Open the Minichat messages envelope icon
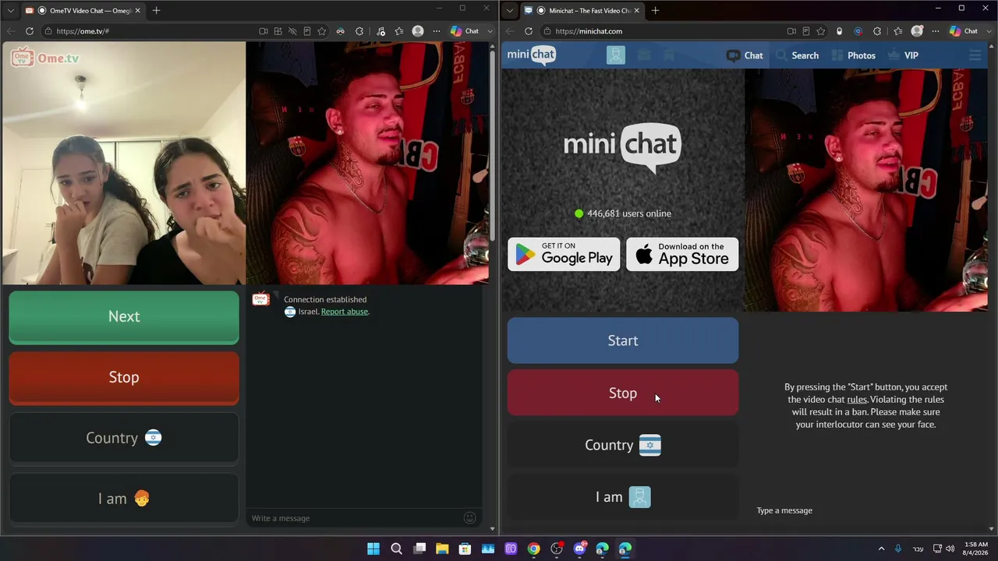This screenshot has width=998, height=561. tap(644, 55)
